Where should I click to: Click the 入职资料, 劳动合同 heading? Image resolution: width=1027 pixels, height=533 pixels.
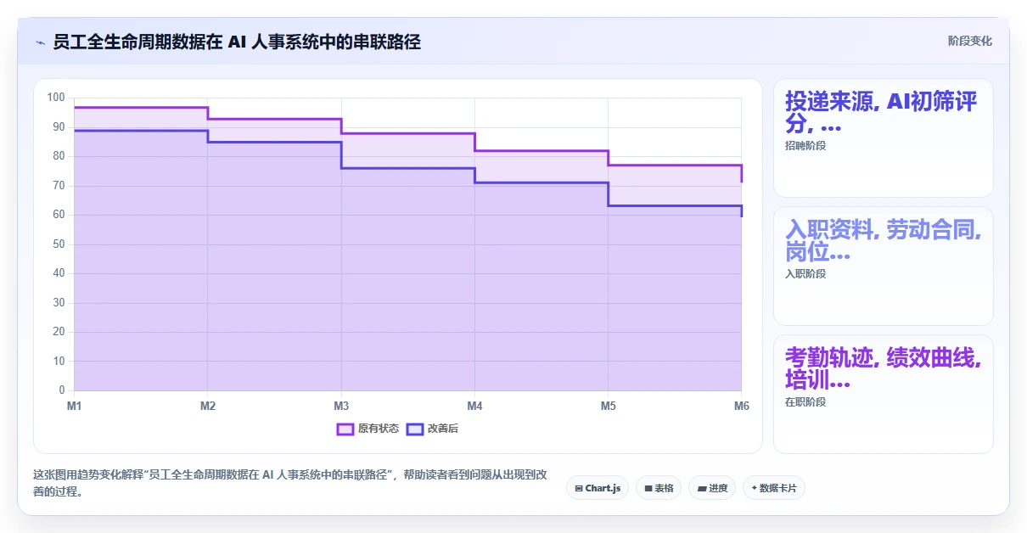[883, 241]
